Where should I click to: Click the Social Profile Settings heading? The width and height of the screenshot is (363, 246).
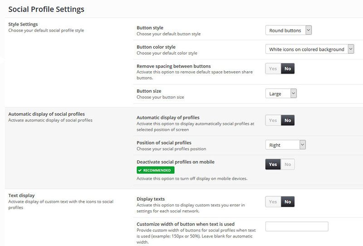click(x=46, y=9)
